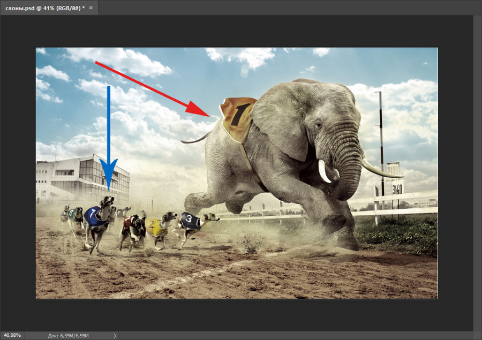
Task: Click the dog in blue number 7 vest
Action: 97,220
